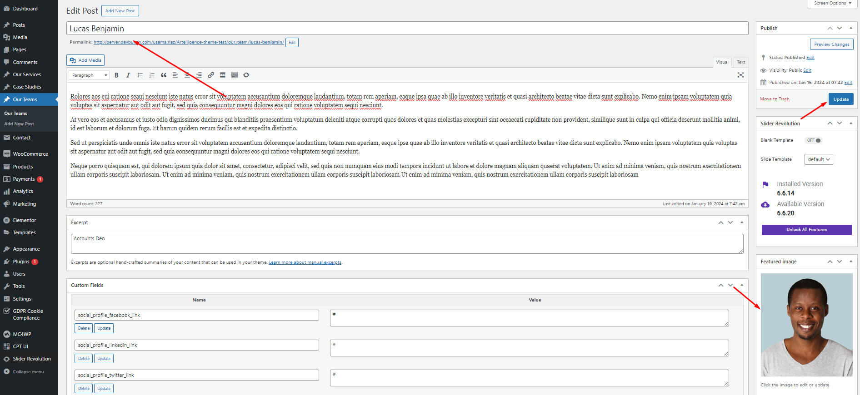Viewport: 860px width, 395px height.
Task: Select Add New Post in the Our Teams submenu
Action: [x=19, y=124]
